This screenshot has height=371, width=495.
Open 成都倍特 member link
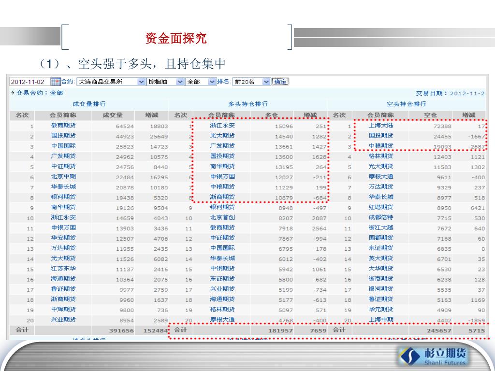point(381,217)
